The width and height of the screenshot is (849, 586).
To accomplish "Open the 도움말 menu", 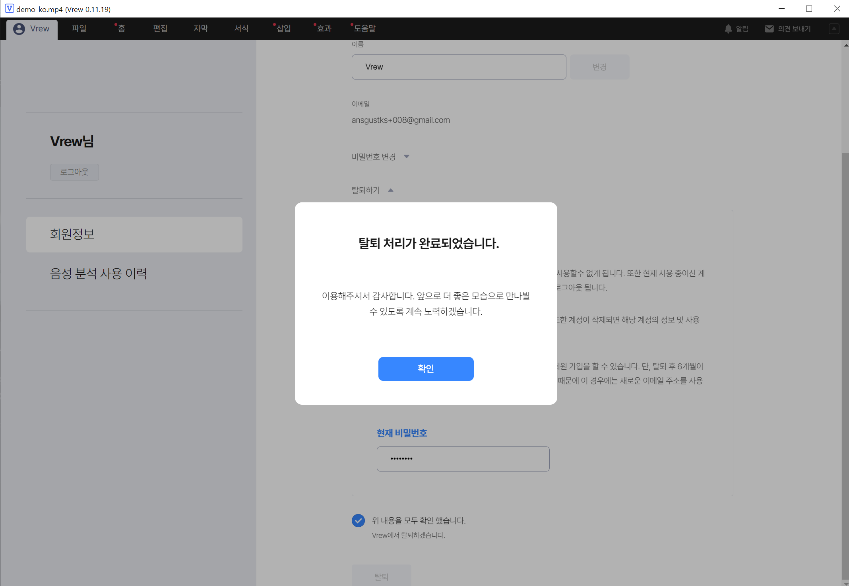I will [365, 28].
